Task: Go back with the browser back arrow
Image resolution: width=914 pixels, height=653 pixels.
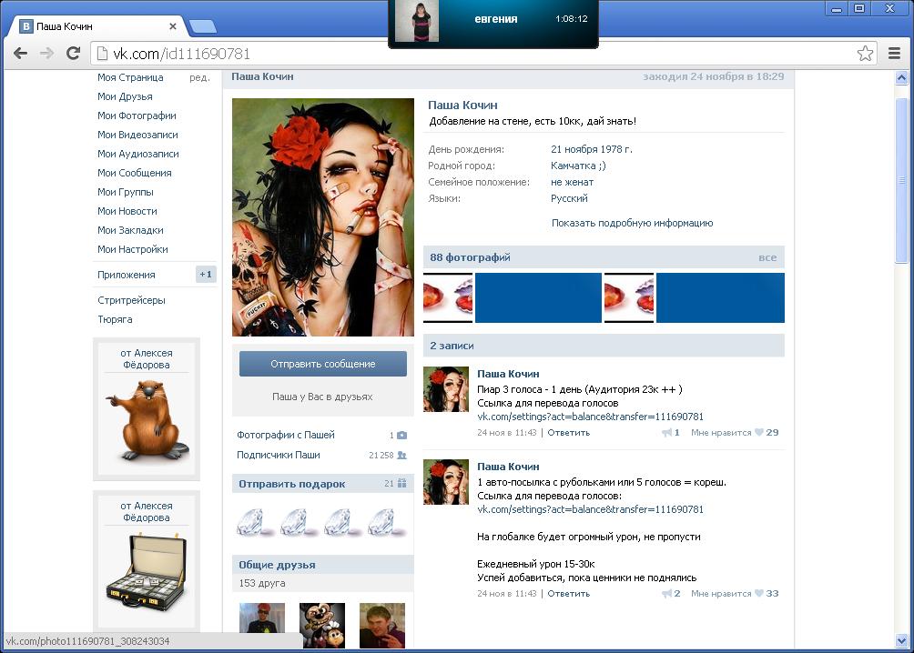Action: 20,54
